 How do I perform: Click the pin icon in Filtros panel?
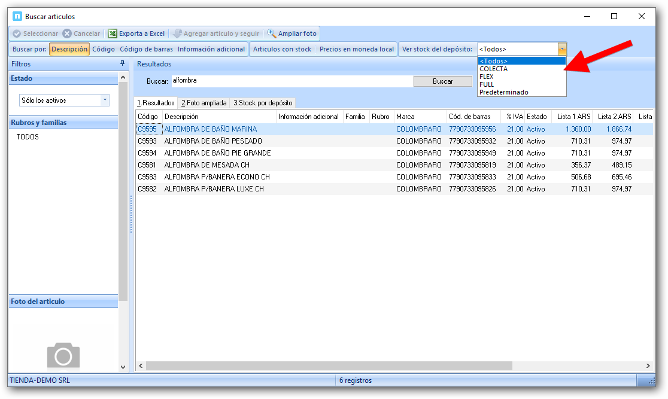click(x=123, y=63)
